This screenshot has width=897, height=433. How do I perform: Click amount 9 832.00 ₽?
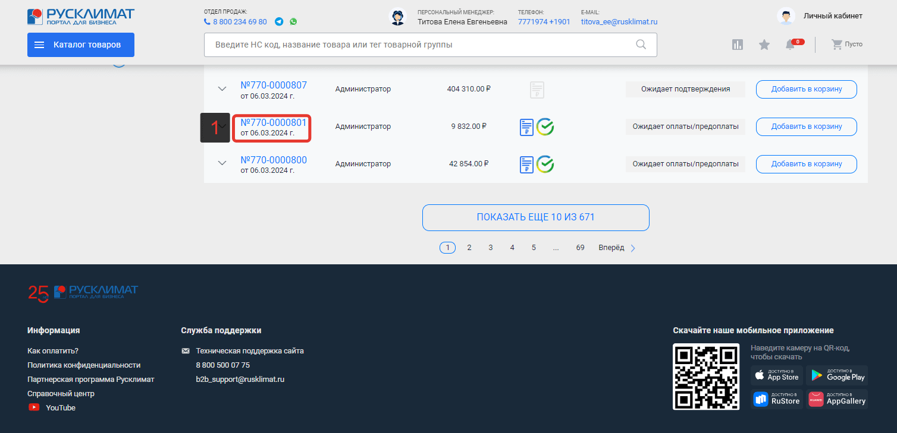pyautogui.click(x=469, y=127)
